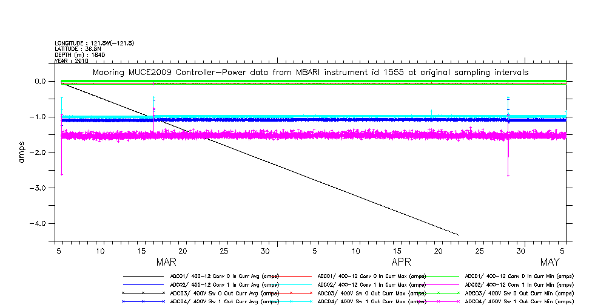Click the ADC02 Conv 1 In Curr Max legend label

(372, 284)
